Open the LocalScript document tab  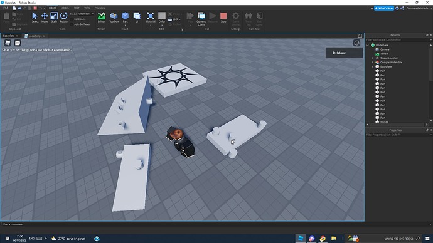pos(35,36)
